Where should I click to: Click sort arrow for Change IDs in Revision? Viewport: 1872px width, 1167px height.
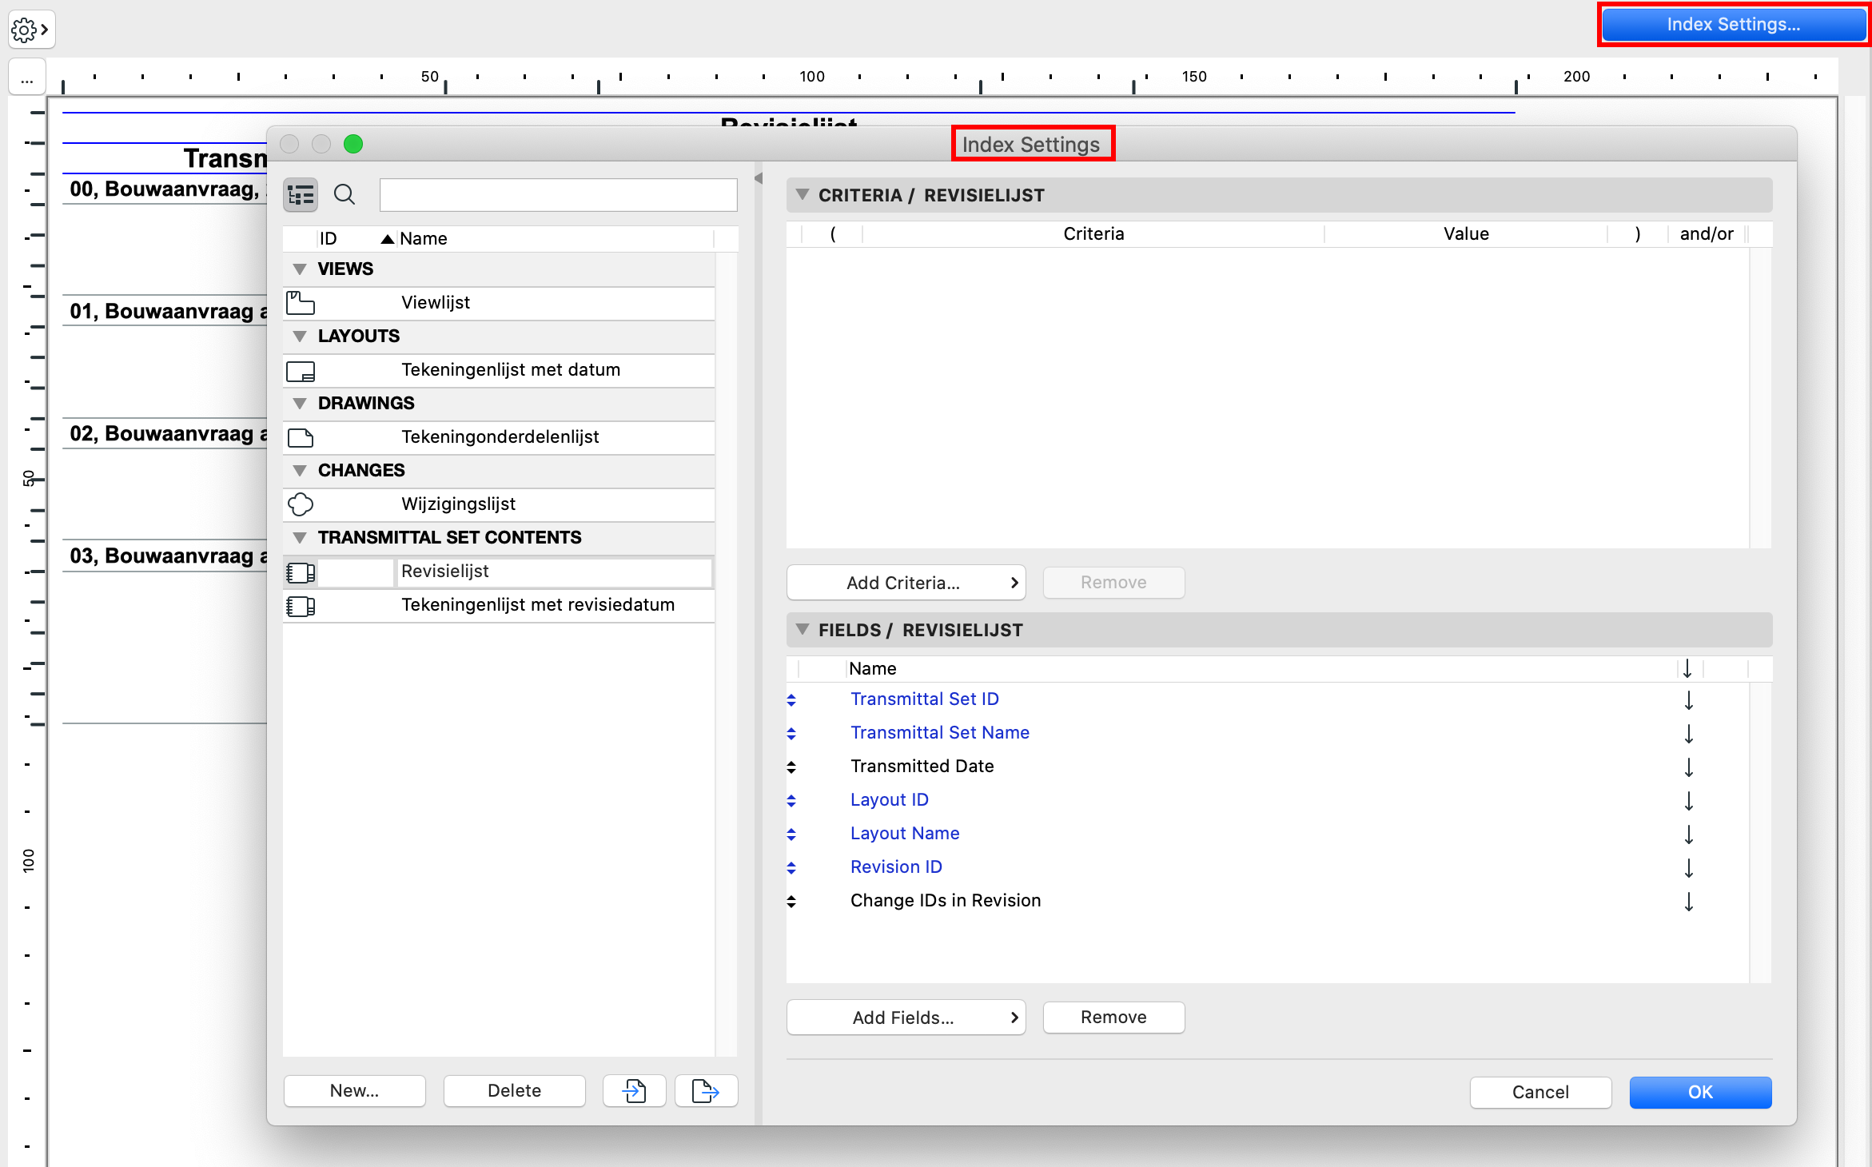1688,902
